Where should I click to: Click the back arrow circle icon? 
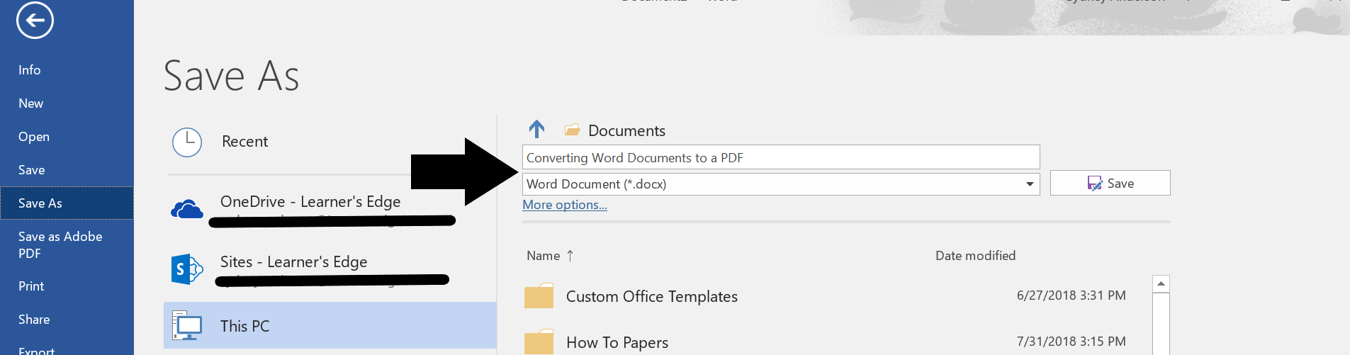point(35,21)
